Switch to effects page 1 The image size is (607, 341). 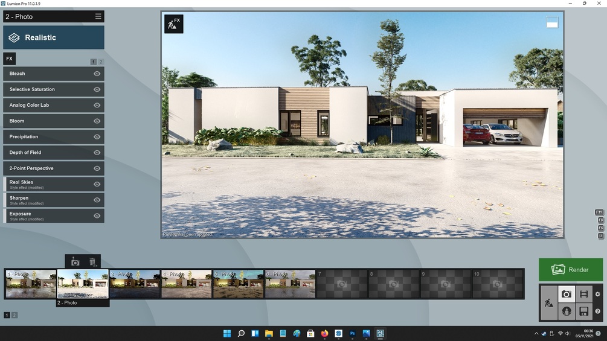(93, 62)
